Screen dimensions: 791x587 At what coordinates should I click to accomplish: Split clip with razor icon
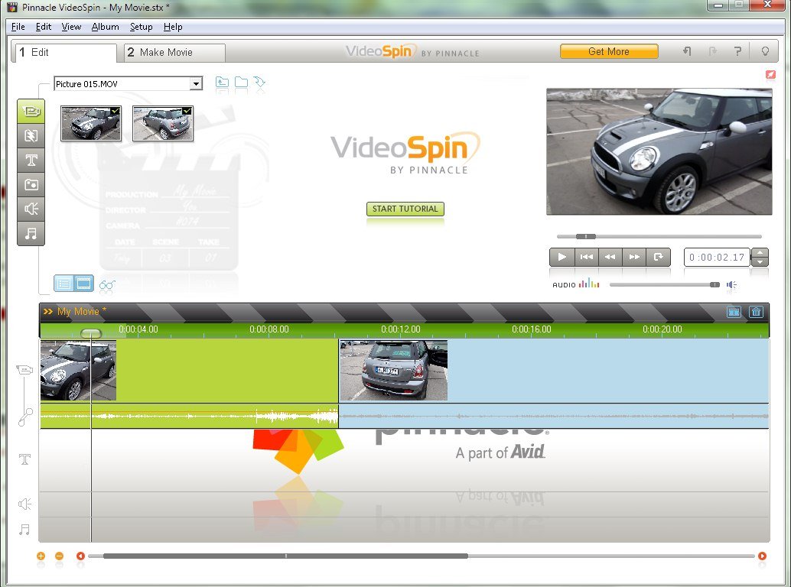(734, 312)
